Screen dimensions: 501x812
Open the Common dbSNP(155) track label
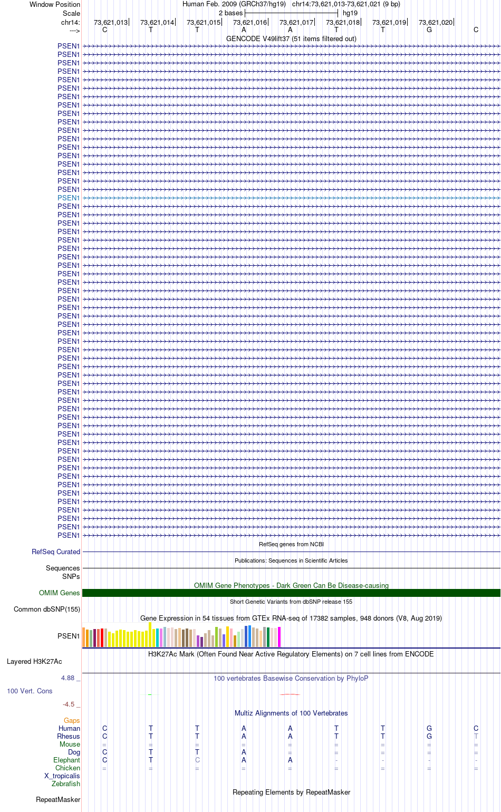(x=47, y=609)
